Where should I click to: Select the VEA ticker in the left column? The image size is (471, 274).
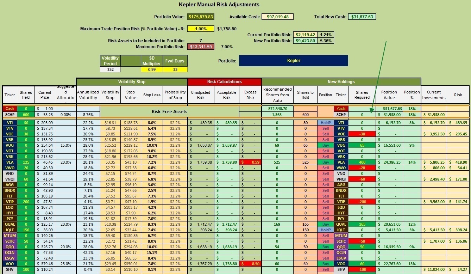(10, 162)
